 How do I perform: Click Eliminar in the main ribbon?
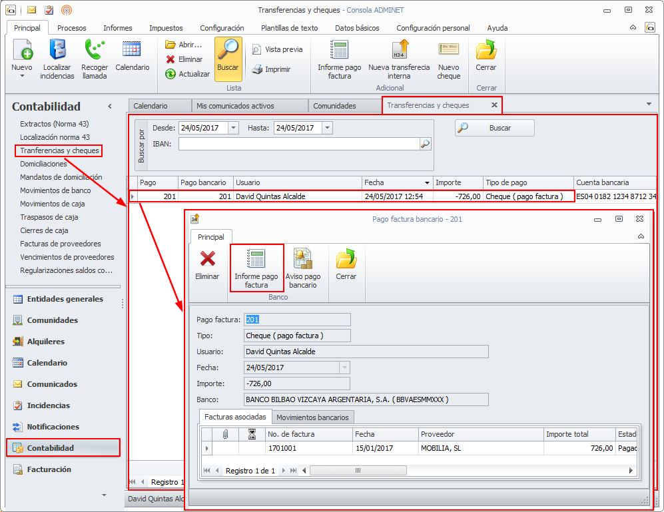pos(184,59)
